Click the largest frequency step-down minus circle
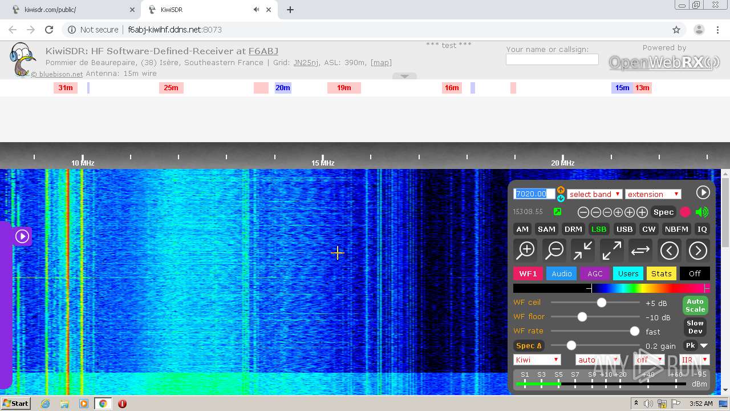Image resolution: width=730 pixels, height=411 pixels. [583, 212]
